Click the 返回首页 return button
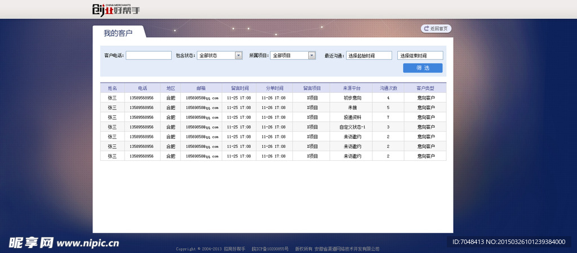This screenshot has width=577, height=253. pos(436,28)
